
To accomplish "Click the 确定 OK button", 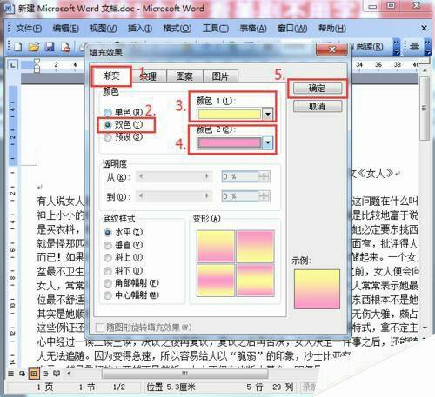I will point(318,89).
